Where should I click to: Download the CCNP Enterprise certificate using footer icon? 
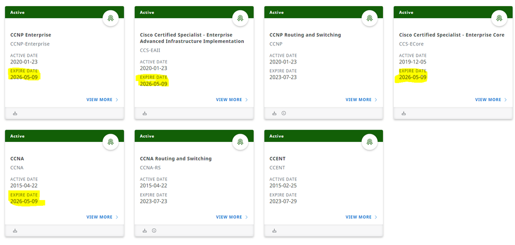[x=15, y=113]
